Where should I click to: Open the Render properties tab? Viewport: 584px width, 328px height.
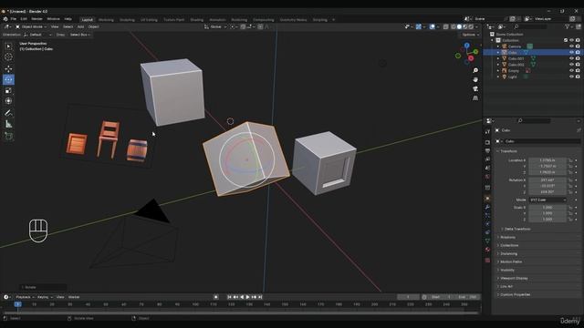tap(487, 142)
